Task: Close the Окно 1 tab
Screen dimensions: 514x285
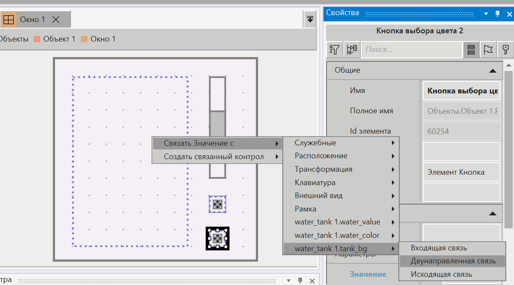Action: (56, 19)
